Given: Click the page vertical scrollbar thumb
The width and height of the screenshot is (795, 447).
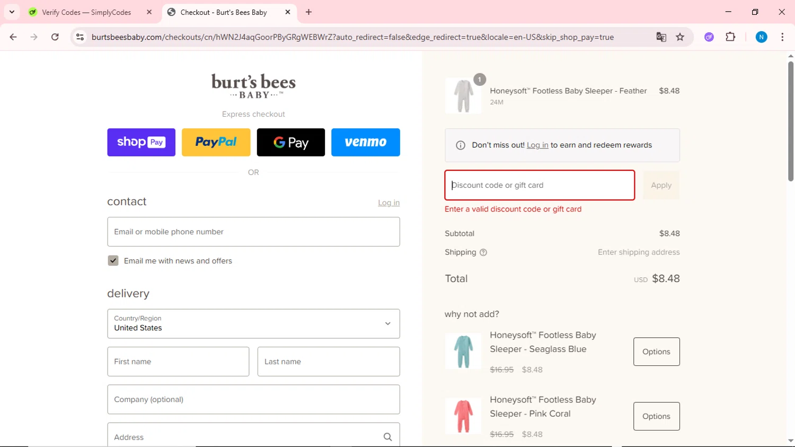Looking at the screenshot, I should coord(791,121).
